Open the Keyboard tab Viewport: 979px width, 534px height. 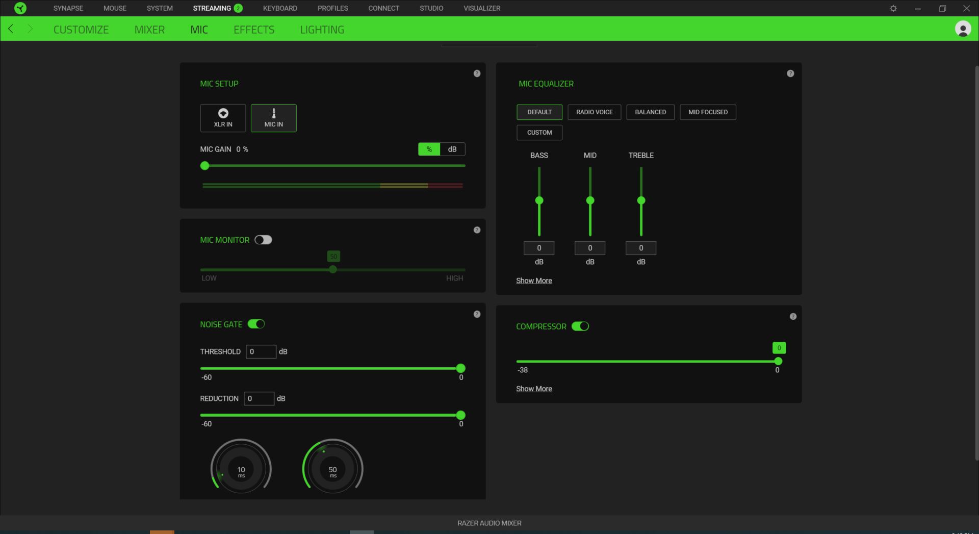(x=280, y=8)
